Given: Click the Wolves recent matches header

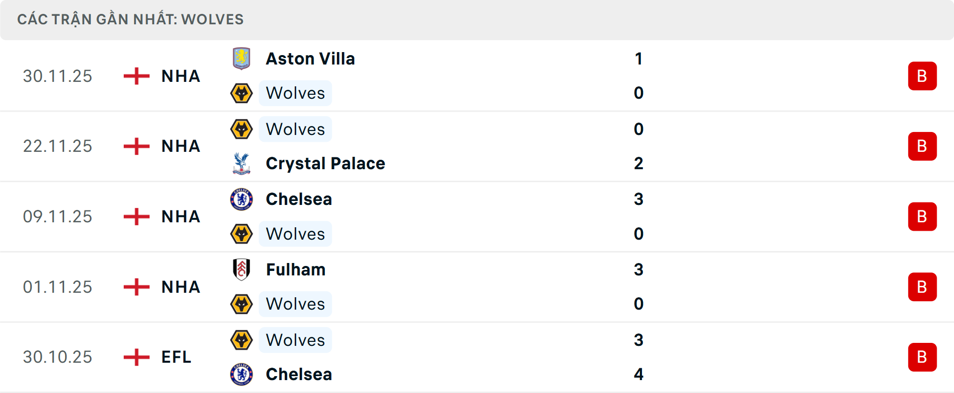Looking at the screenshot, I should tap(130, 19).
